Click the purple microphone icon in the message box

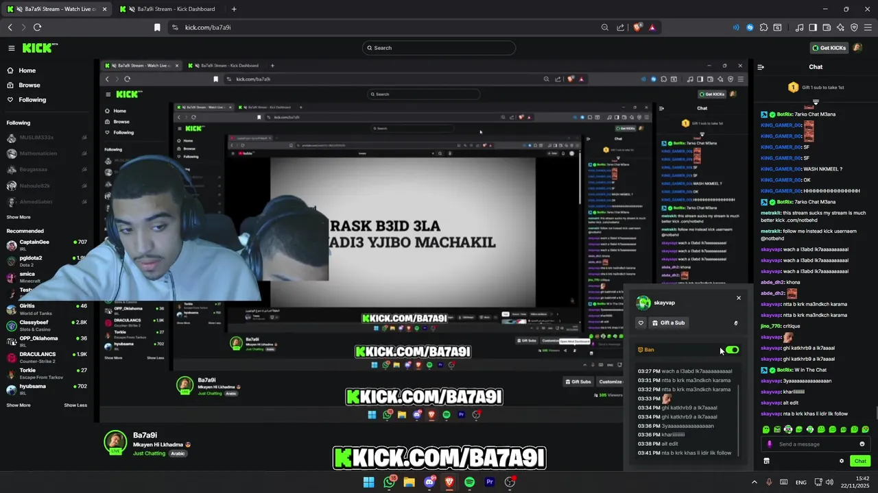click(769, 444)
